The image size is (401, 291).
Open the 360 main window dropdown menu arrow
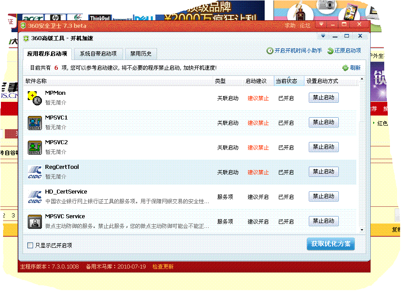click(322, 24)
